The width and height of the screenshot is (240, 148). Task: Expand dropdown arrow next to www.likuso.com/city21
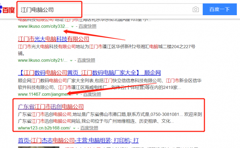coord(71,61)
